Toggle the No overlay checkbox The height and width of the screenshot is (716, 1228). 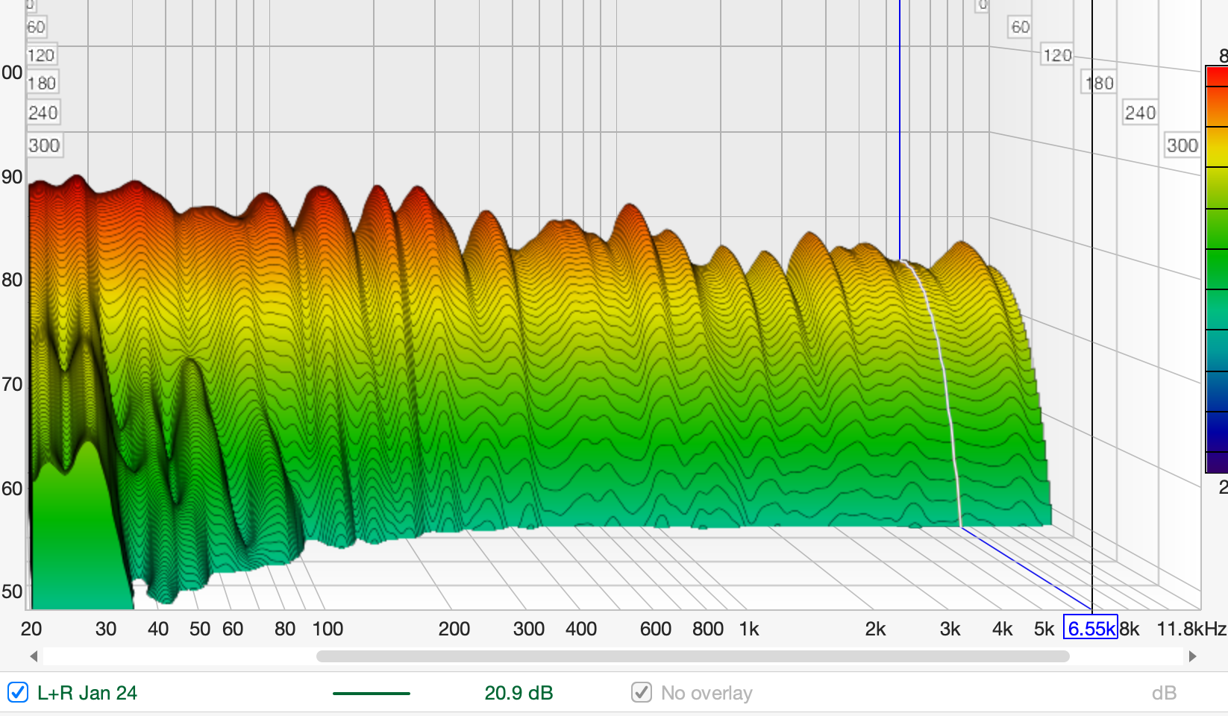[x=642, y=693]
